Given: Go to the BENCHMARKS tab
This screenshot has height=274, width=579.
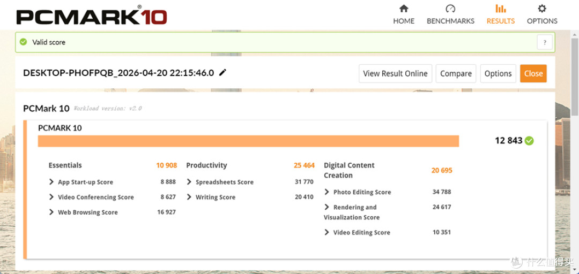Looking at the screenshot, I should [450, 14].
